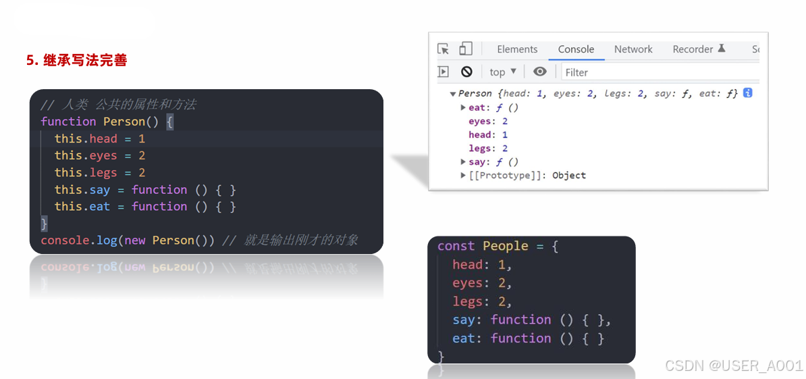Open the Recorder tab
This screenshot has height=379, width=806.
pyautogui.click(x=693, y=49)
